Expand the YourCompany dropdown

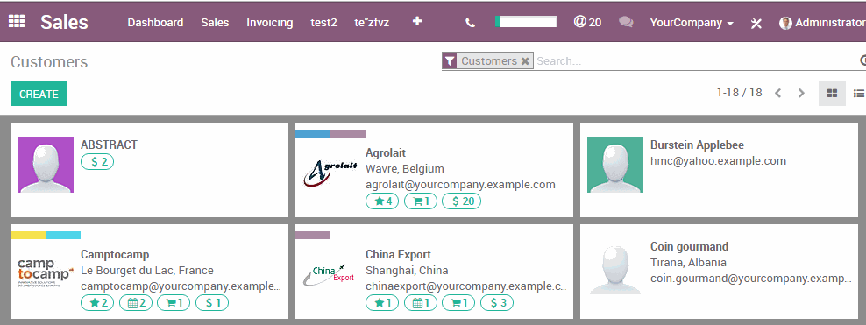point(692,23)
